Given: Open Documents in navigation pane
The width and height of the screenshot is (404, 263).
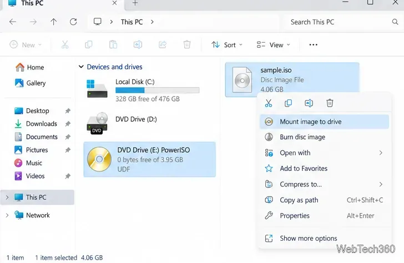Looking at the screenshot, I should click(x=36, y=137).
